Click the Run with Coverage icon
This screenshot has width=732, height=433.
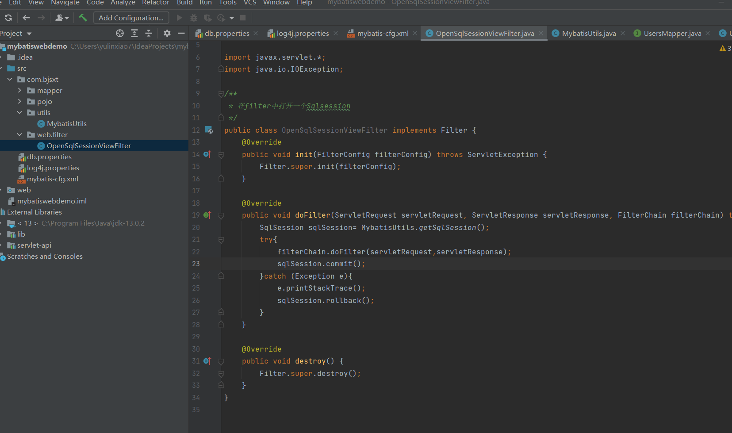(207, 18)
